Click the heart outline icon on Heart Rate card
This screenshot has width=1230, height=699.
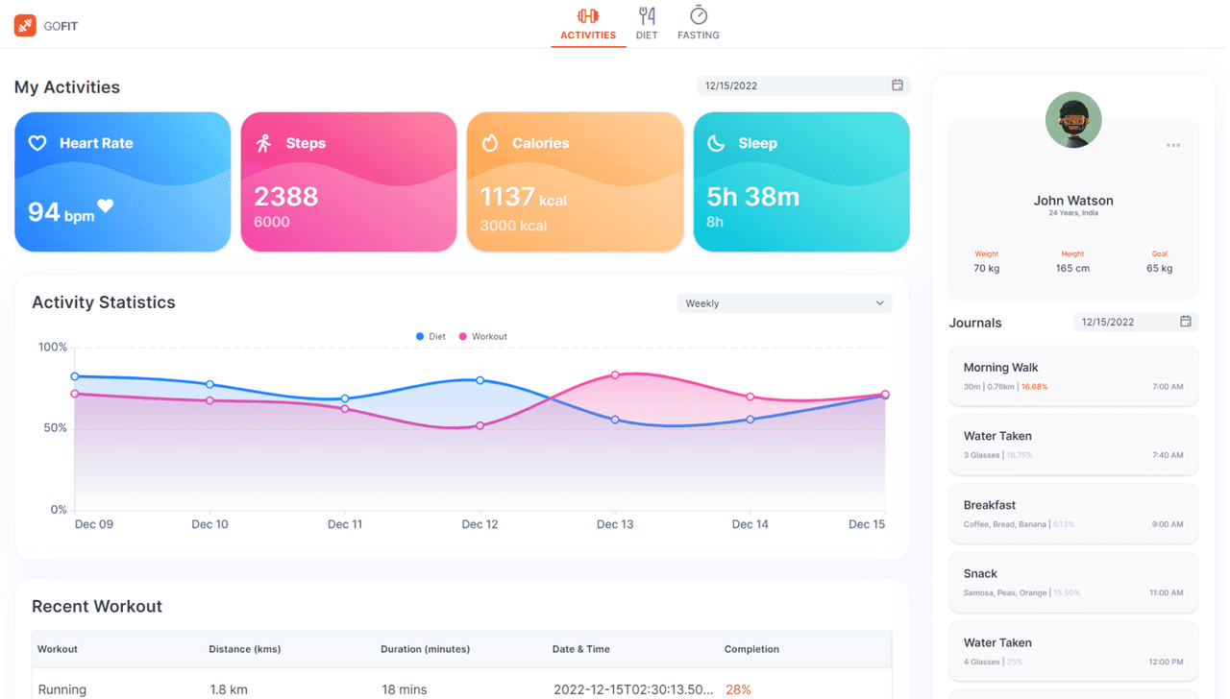point(37,143)
